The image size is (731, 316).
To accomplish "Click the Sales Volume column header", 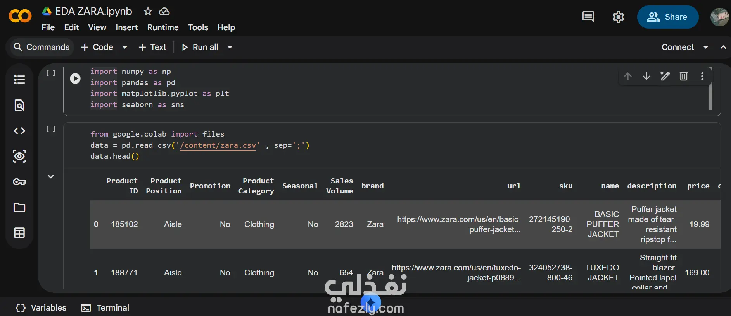I will (340, 186).
